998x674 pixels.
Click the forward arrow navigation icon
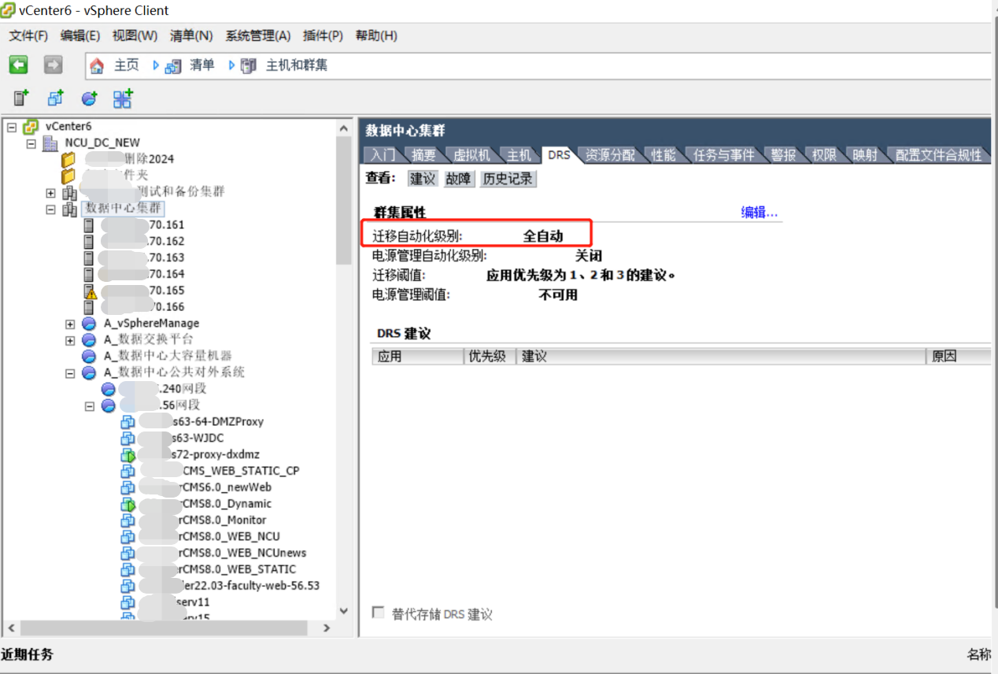coord(52,65)
